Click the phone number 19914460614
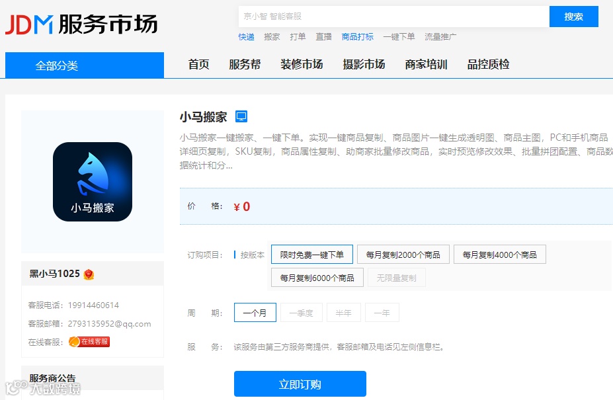This screenshot has height=400, width=613. tap(93, 305)
